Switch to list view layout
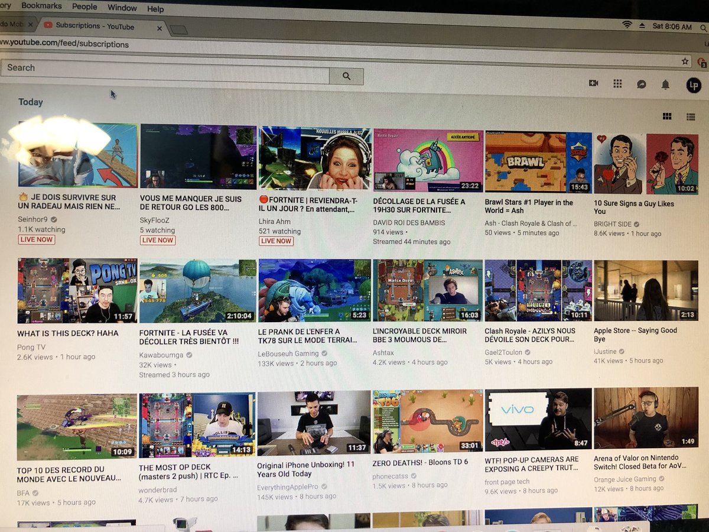The width and height of the screenshot is (709, 532). 690,117
